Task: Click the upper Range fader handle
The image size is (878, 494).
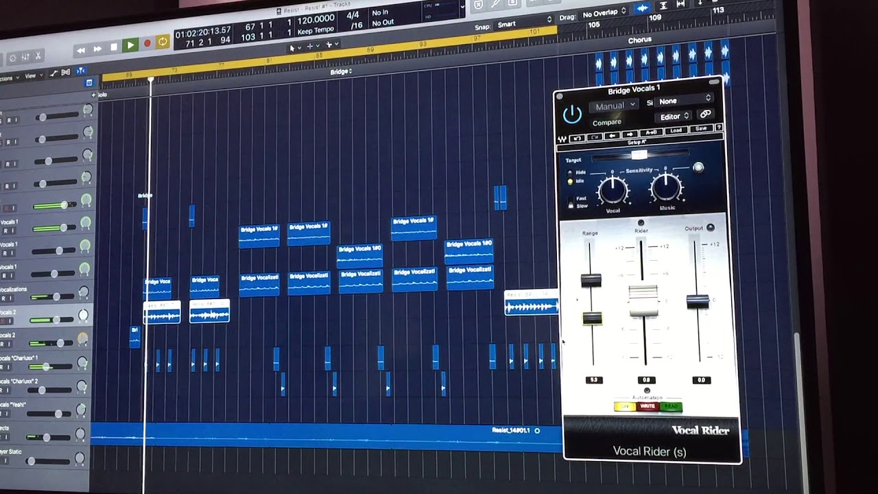Action: coord(591,279)
